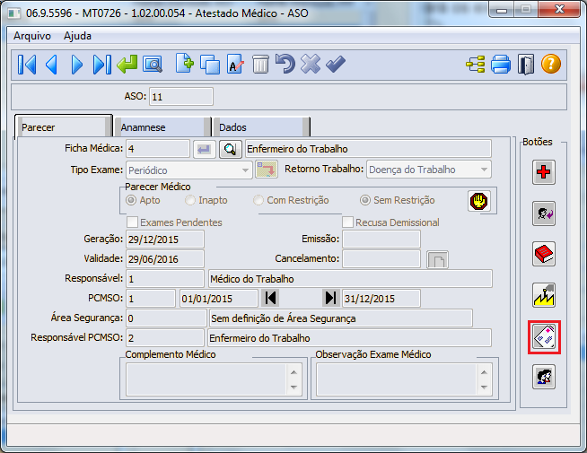Click the PCMSO end date 31/12/2015 field
The image size is (587, 453).
[x=381, y=299]
